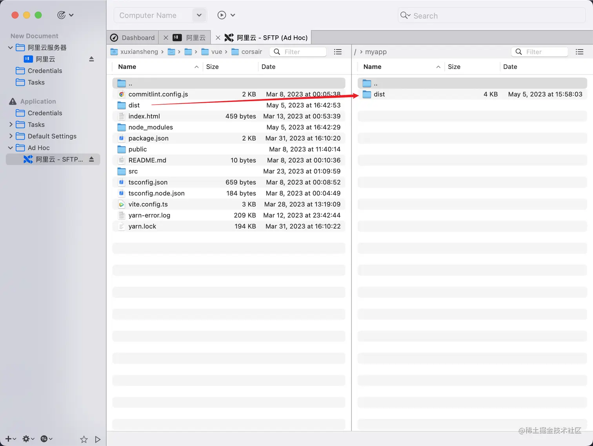The width and height of the screenshot is (593, 446).
Task: Switch to the Dashboard tab
Action: tap(133, 38)
